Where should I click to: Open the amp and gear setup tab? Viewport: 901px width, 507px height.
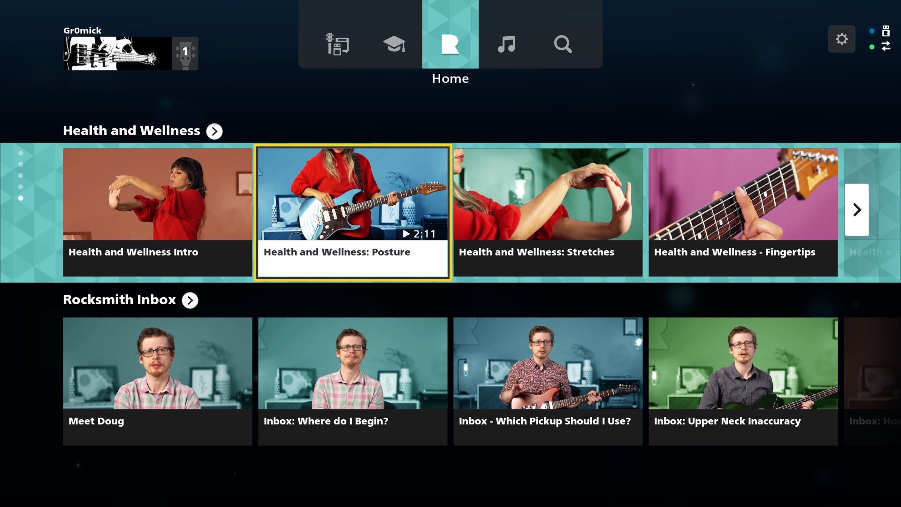point(337,44)
